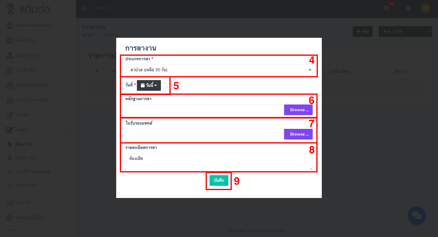Click Browse for หลักฐานการลา file

point(298,110)
